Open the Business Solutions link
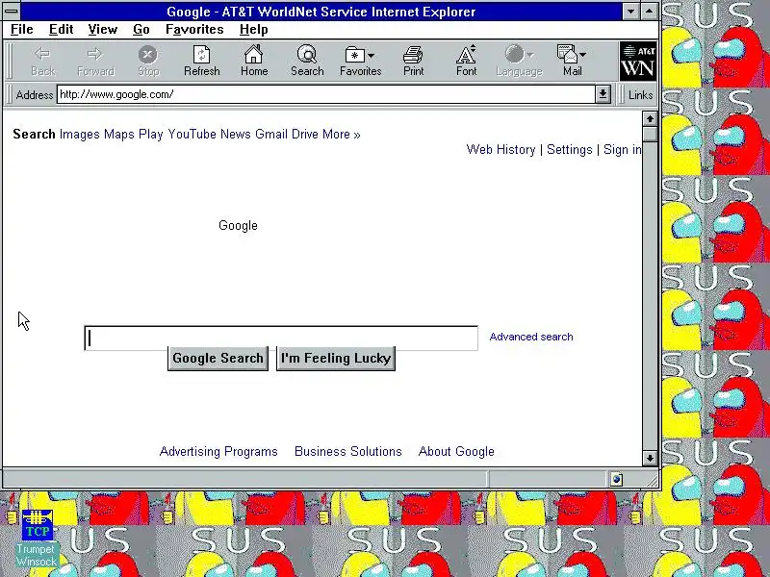 [x=348, y=451]
